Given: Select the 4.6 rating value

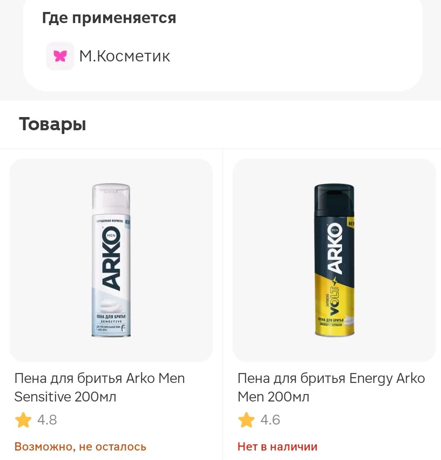Looking at the screenshot, I should [x=270, y=420].
